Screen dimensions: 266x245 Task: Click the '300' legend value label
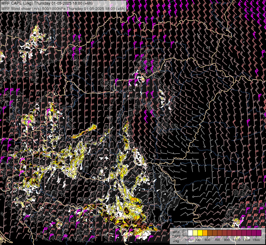(198, 240)
